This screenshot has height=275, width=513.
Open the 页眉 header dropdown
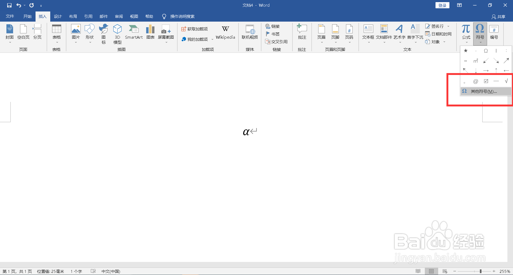pos(321,33)
